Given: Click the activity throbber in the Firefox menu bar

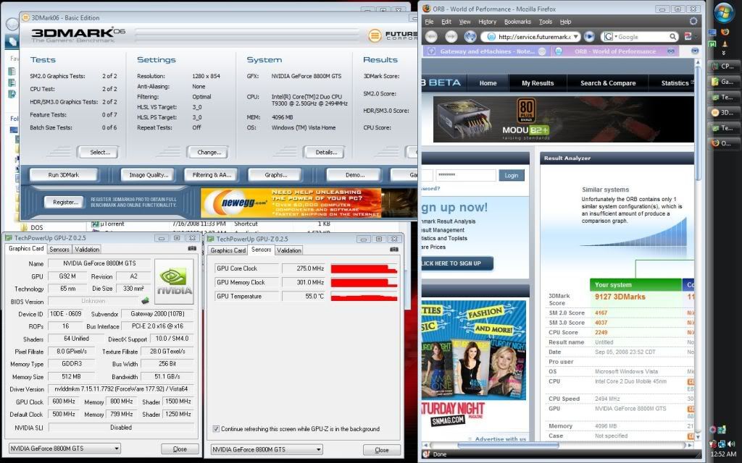Looking at the screenshot, I should click(693, 21).
